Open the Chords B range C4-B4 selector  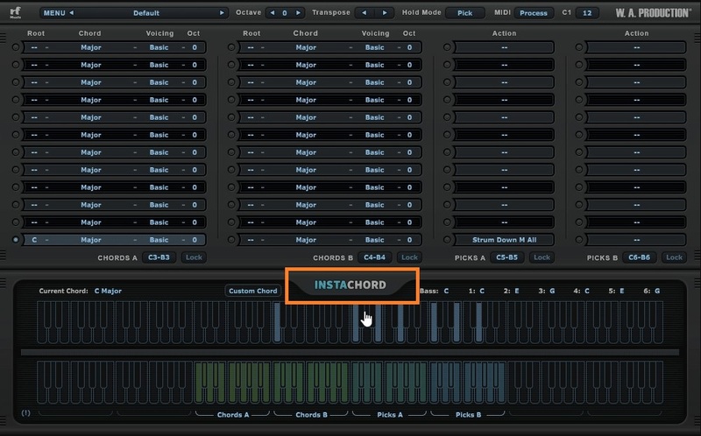374,257
